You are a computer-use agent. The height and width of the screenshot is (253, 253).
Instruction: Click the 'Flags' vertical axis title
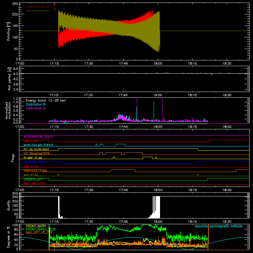[x=13, y=158]
